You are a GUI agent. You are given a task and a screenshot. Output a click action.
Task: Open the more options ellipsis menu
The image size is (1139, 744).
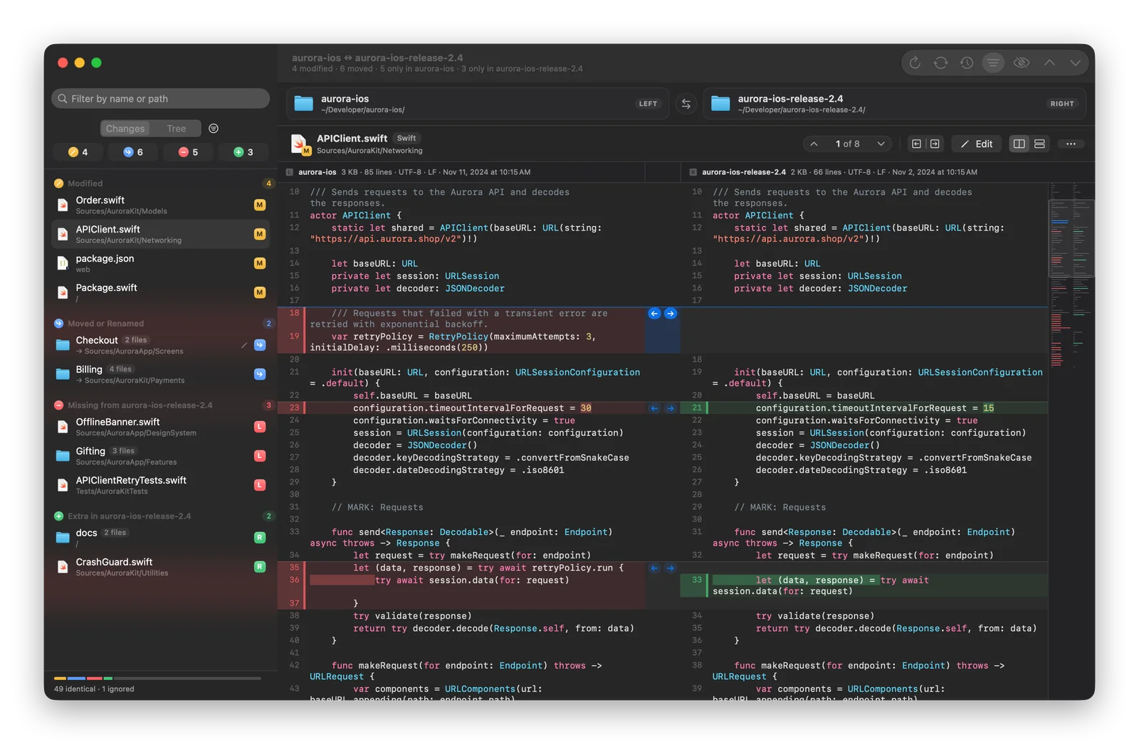(x=1071, y=144)
